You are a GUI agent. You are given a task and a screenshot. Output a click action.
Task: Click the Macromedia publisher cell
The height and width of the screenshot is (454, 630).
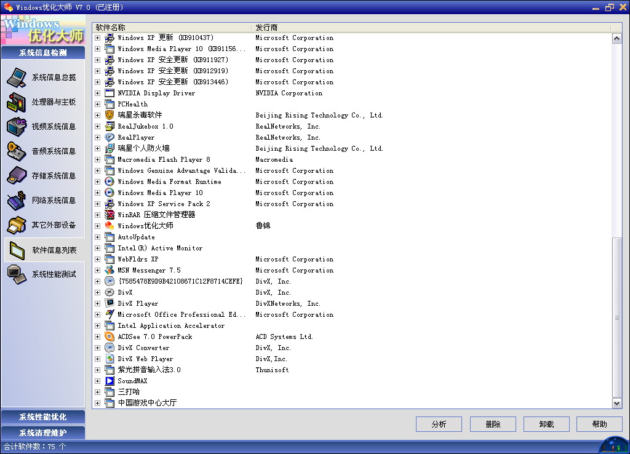point(274,159)
